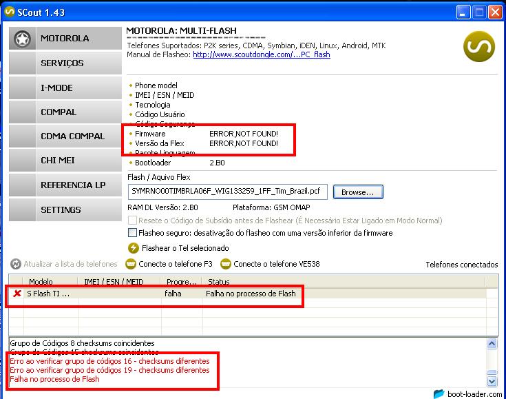Close the SCout 1.43 window
The height and width of the screenshot is (399, 506).
[496, 12]
